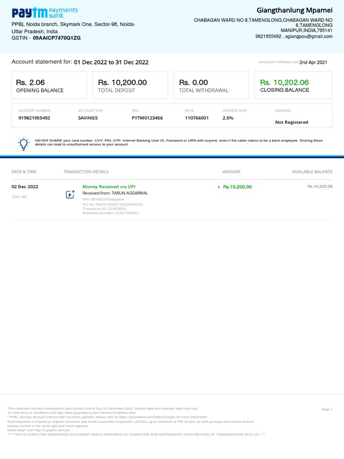Viewport: 344px width, 459px height.
Task: Click the Paytm Payments Bank logo
Action: pos(44,13)
